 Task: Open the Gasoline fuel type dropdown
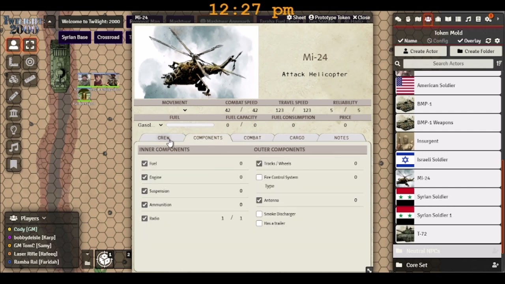pos(150,125)
